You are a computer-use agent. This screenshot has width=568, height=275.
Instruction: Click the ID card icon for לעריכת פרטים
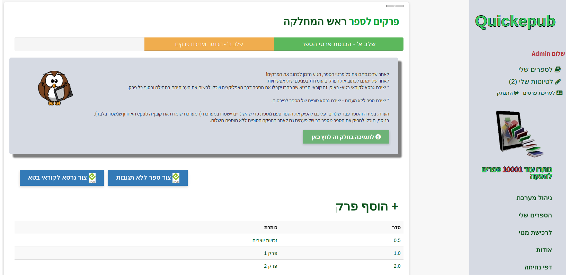pos(559,93)
